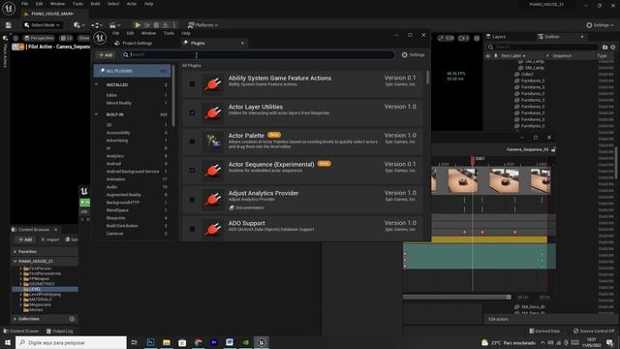Open the Platforms dropdown

click(202, 25)
